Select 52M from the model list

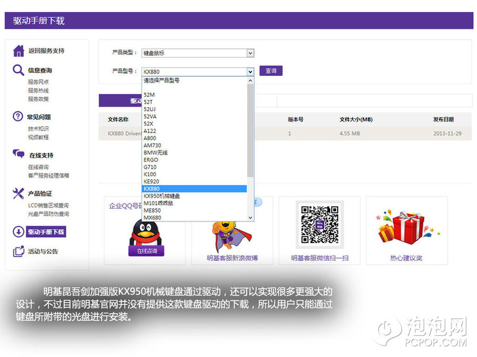pyautogui.click(x=195, y=95)
